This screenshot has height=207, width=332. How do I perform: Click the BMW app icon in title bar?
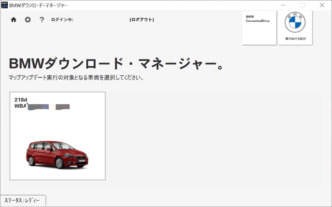click(x=4, y=5)
